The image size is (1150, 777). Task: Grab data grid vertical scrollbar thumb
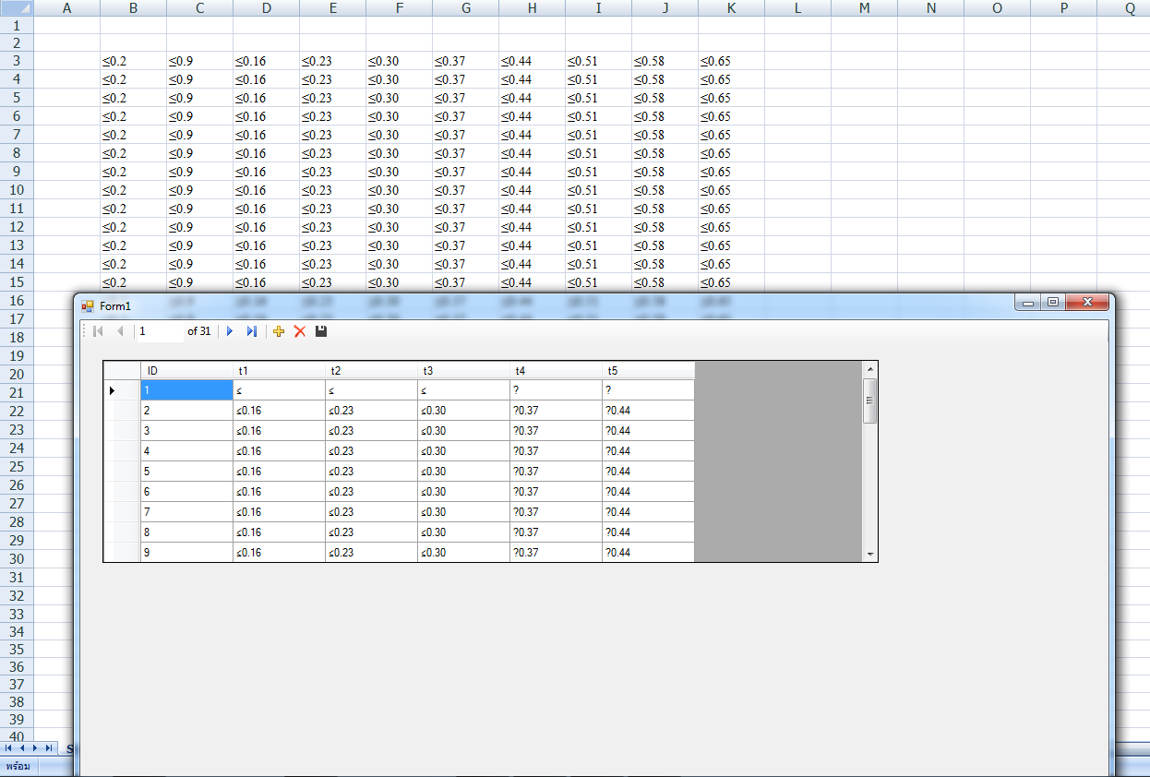[869, 400]
